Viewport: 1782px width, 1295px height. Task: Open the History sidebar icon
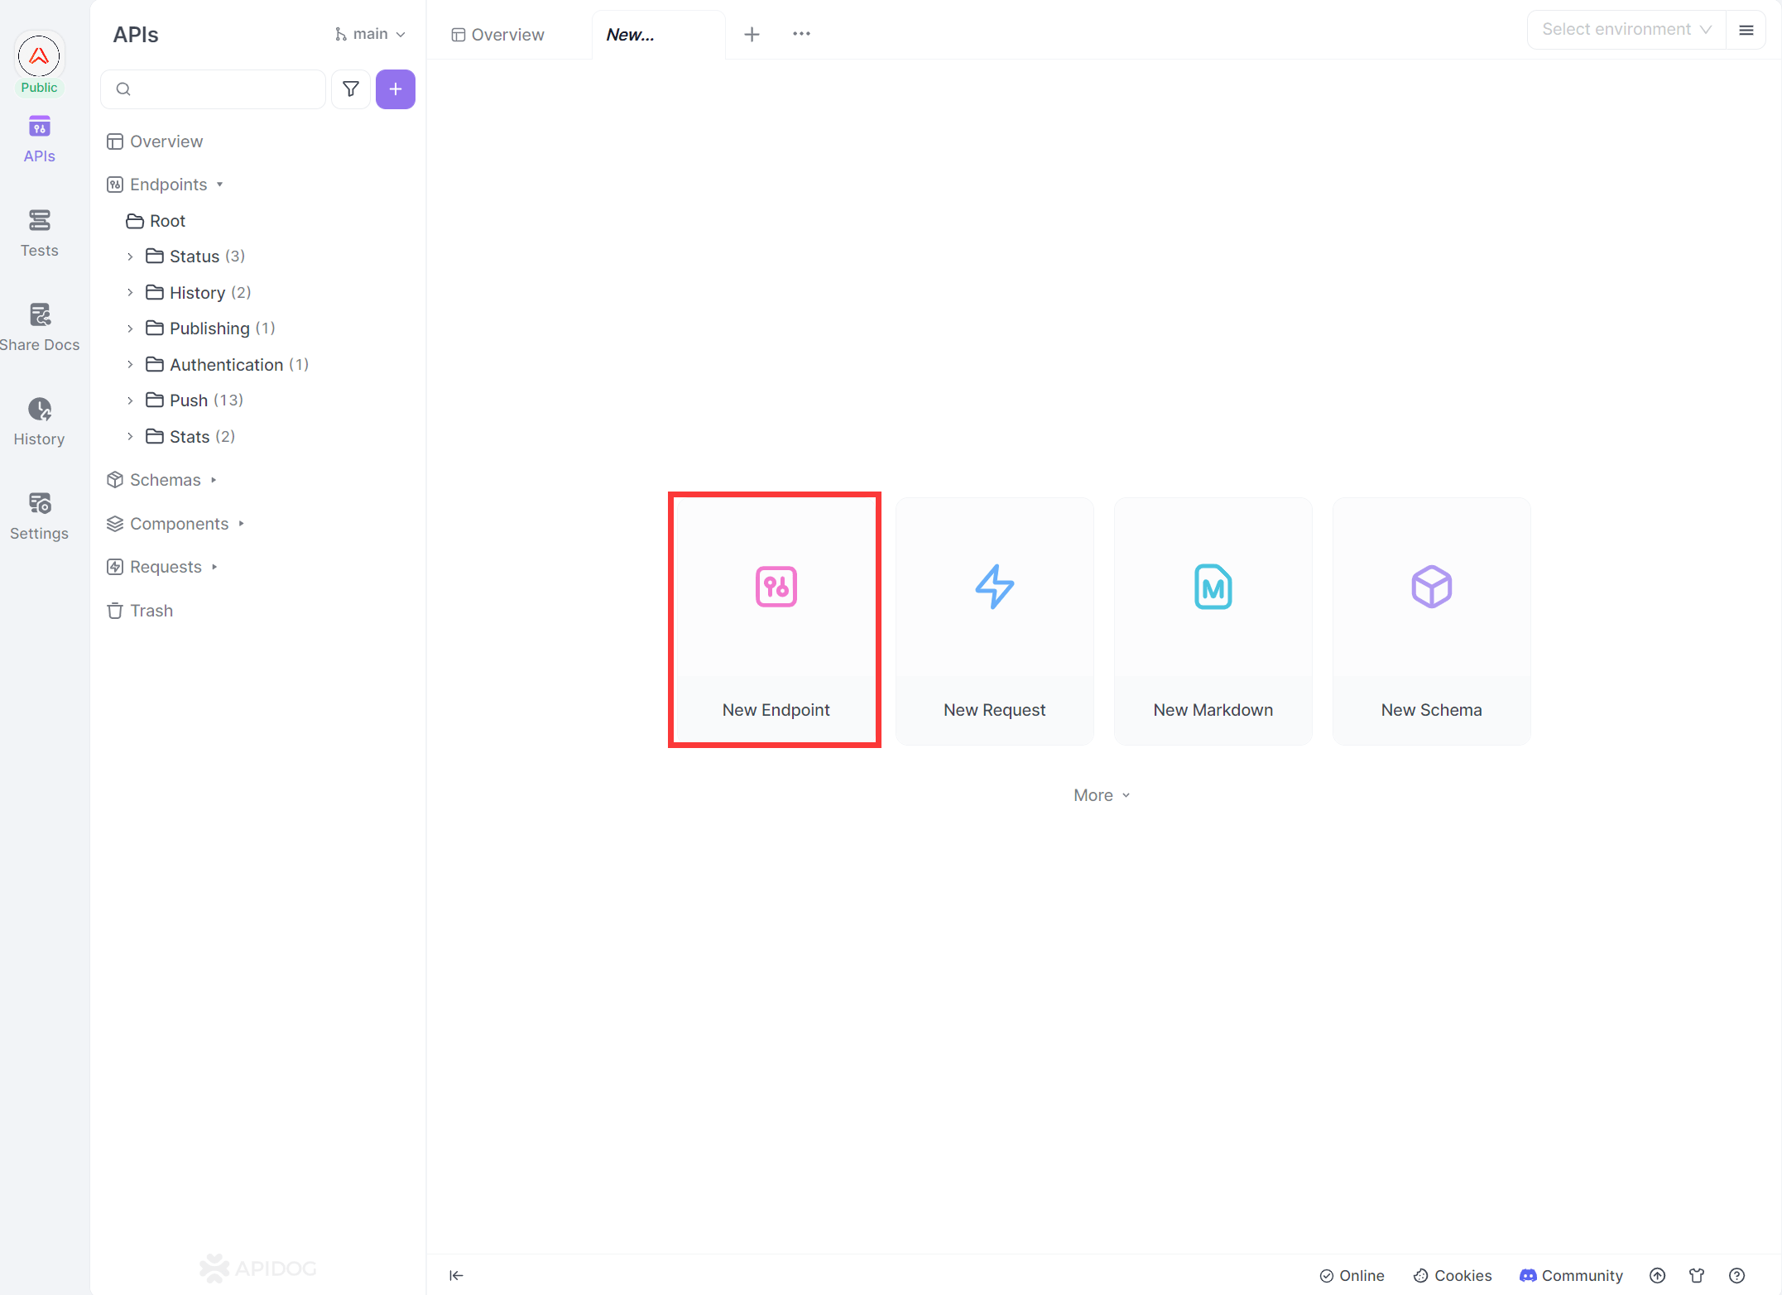pos(39,421)
